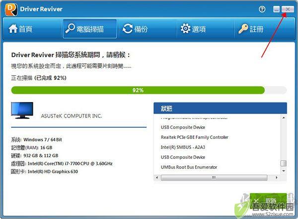Click the 正在掃描 (已完成 92%) status text
The image size is (298, 219).
(x=39, y=78)
